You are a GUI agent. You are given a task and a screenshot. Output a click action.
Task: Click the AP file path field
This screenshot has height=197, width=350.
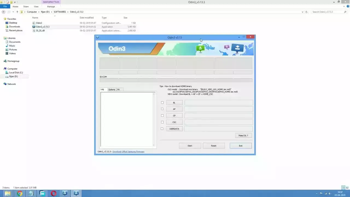[x=218, y=109]
